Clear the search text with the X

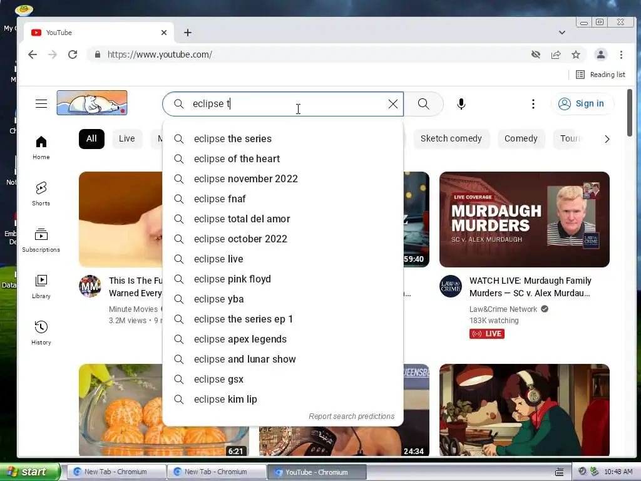393,104
